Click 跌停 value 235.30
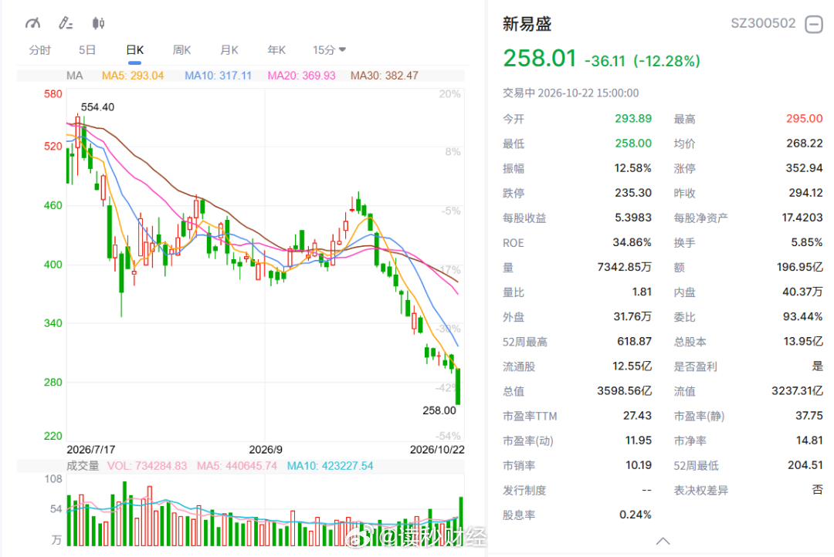834x557 pixels. click(633, 193)
